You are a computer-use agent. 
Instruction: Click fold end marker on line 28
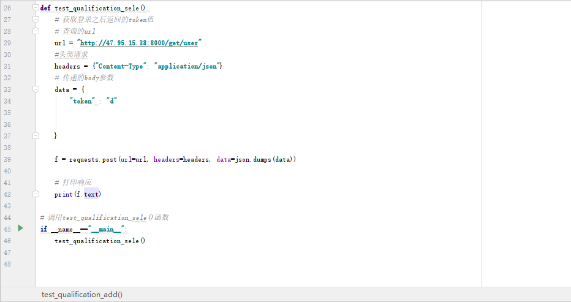(x=36, y=31)
